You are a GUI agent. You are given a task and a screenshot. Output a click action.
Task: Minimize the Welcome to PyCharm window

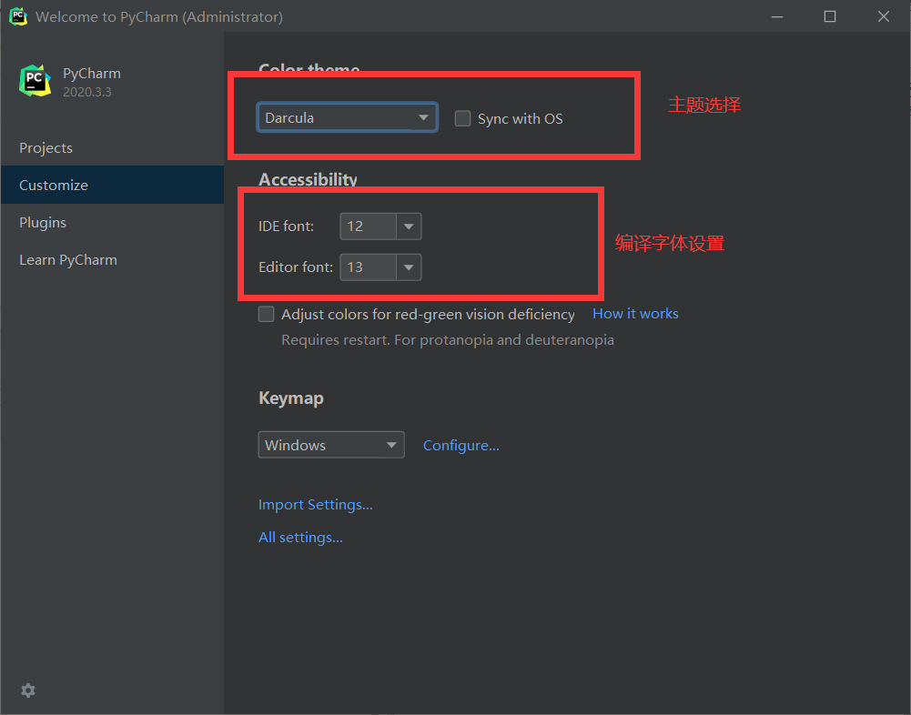[777, 16]
